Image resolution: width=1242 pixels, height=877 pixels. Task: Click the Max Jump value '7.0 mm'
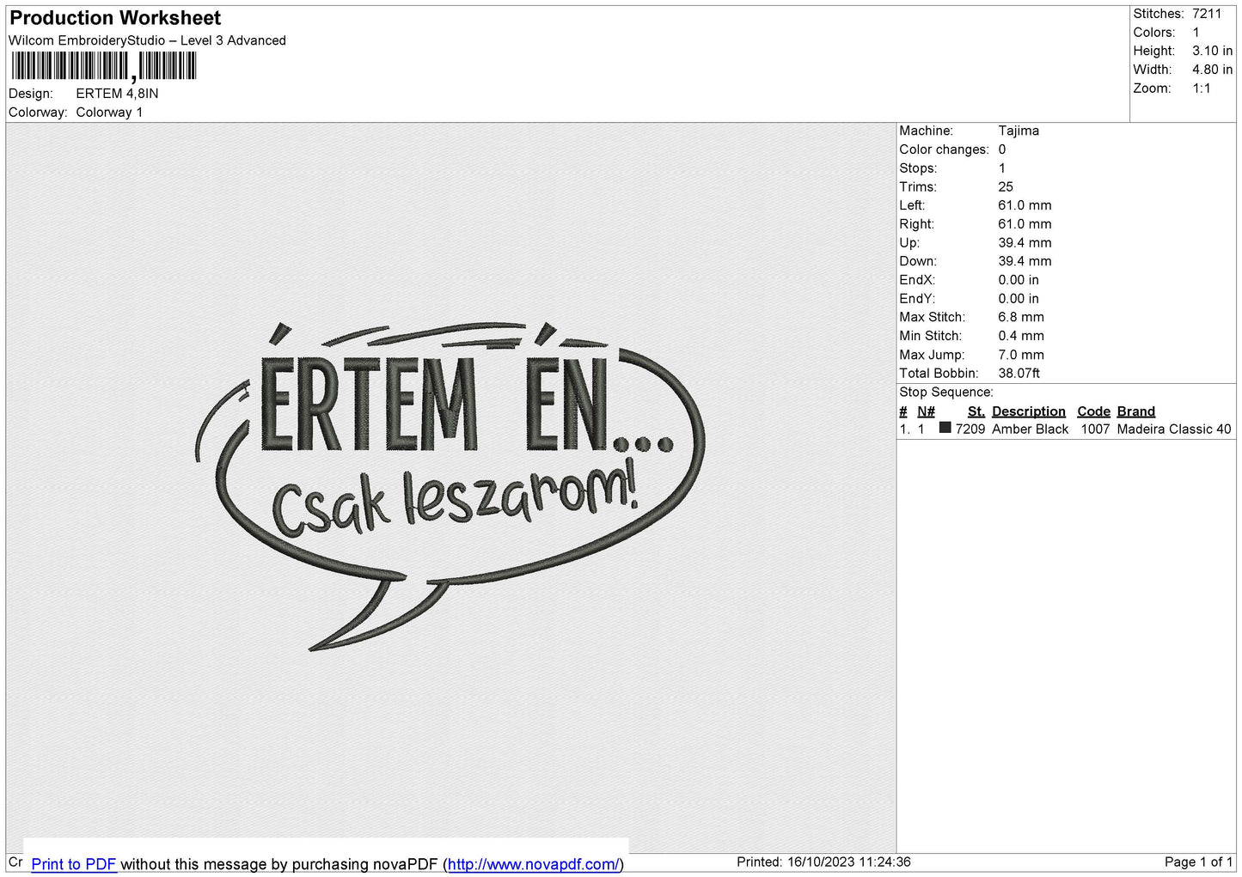tap(1021, 355)
